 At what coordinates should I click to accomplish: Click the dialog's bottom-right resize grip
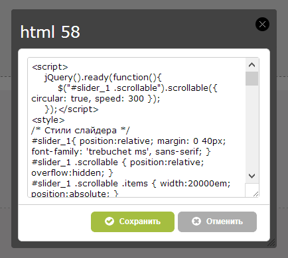(271, 243)
